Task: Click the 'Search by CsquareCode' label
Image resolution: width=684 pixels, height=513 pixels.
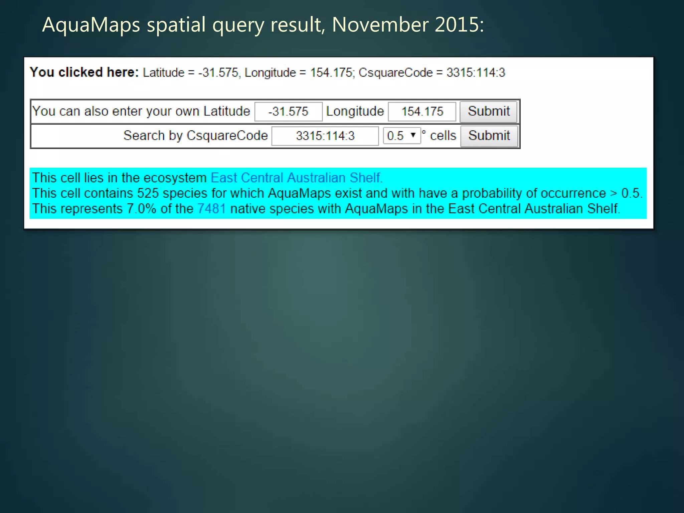Action: 195,136
